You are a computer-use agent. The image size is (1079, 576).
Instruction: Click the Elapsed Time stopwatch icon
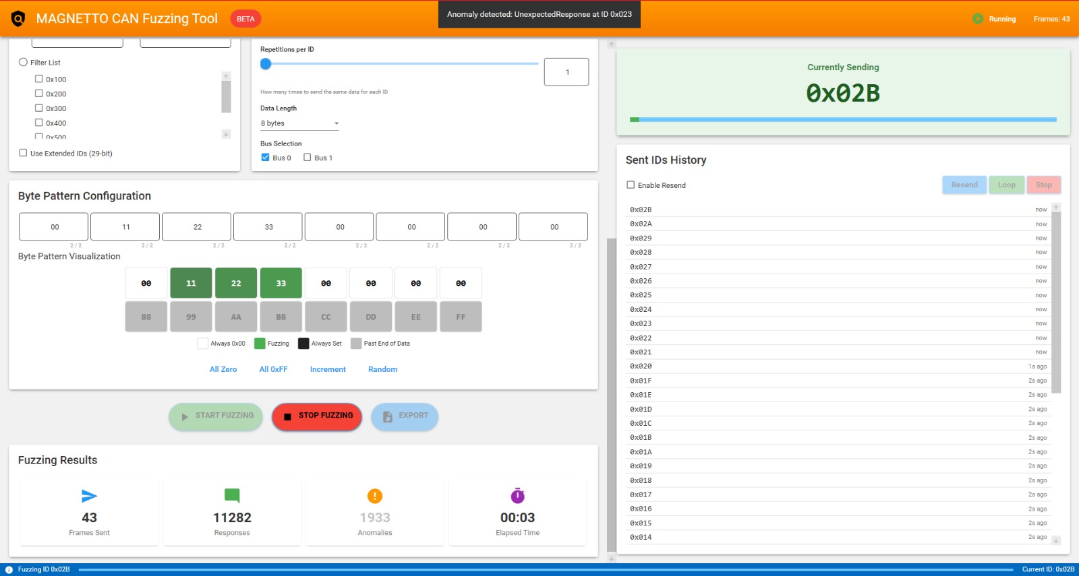tap(517, 497)
